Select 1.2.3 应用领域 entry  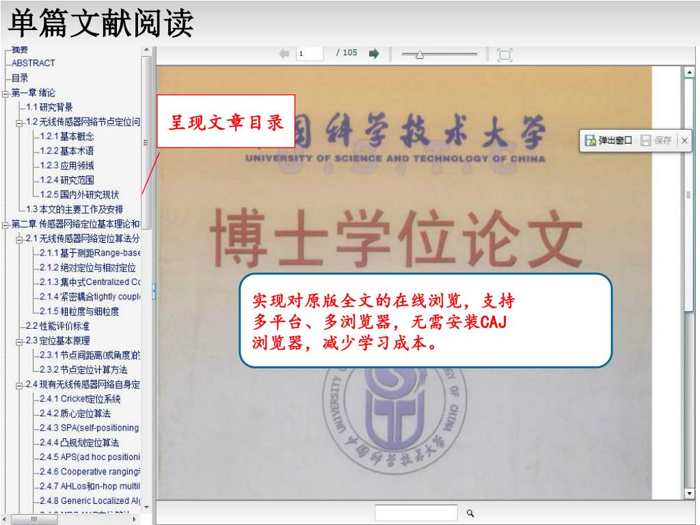(x=67, y=165)
